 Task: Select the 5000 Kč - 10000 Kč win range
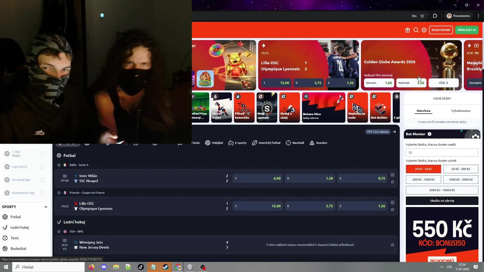442,190
